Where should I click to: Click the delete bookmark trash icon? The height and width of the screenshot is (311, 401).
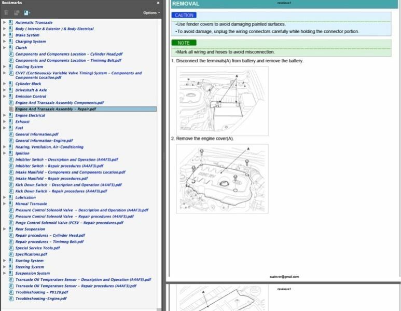tap(7, 12)
